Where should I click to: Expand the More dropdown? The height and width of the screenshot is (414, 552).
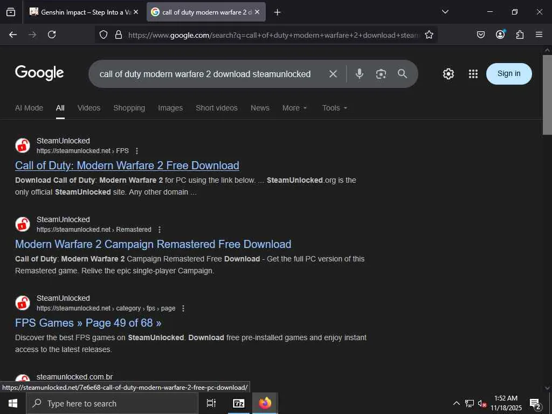click(295, 108)
